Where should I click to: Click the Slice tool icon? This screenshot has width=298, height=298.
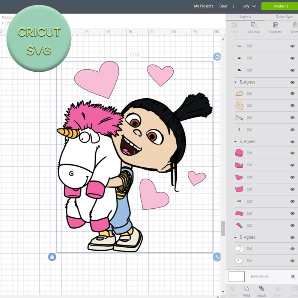232,289
